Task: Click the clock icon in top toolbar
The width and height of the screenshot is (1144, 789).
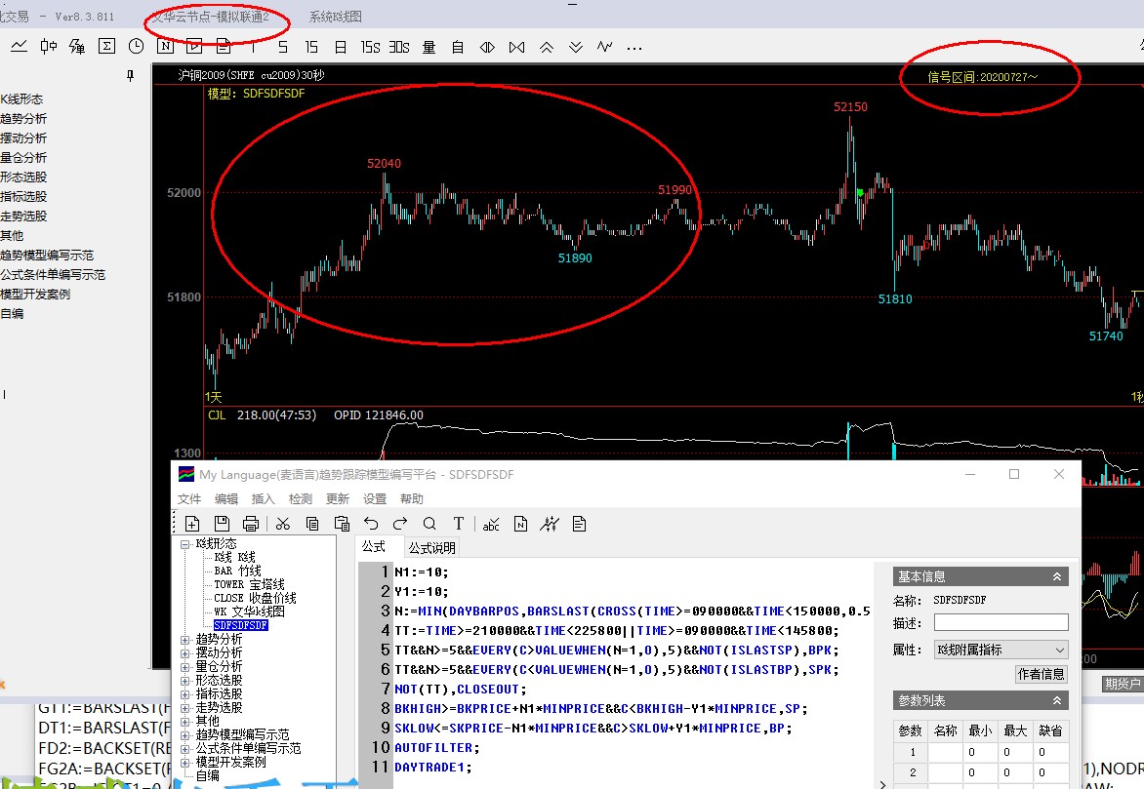Action: 136,46
